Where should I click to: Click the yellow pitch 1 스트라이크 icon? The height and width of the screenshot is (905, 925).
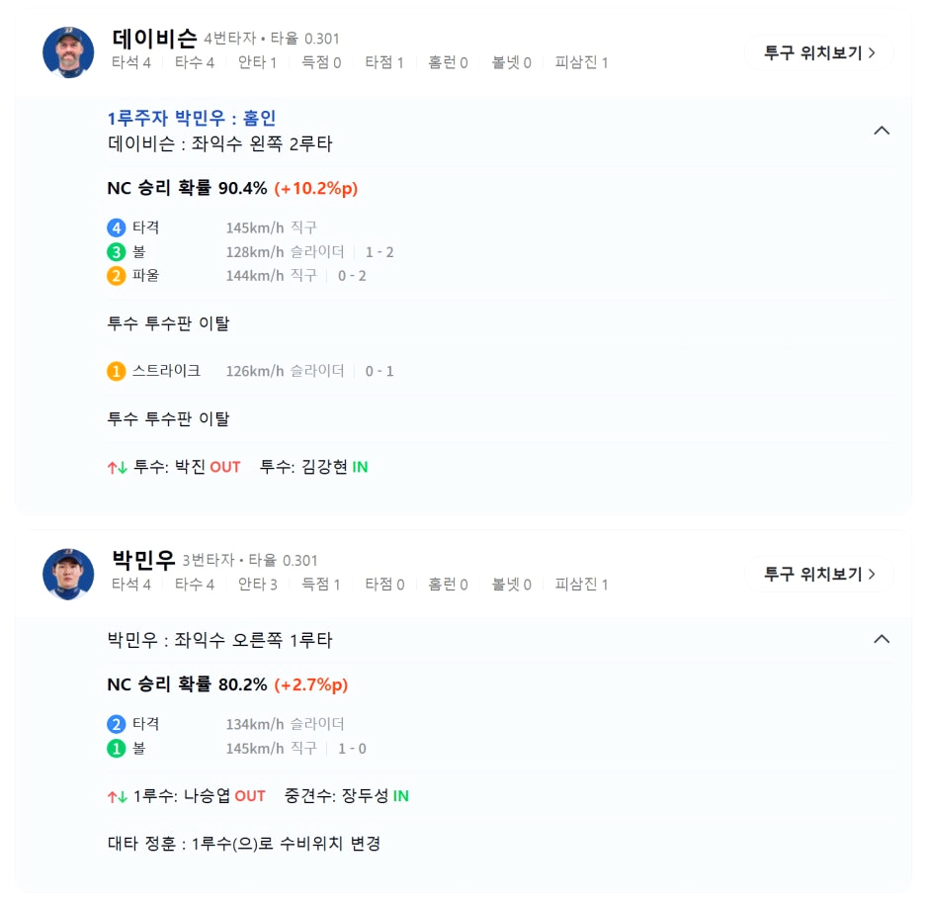coord(118,372)
